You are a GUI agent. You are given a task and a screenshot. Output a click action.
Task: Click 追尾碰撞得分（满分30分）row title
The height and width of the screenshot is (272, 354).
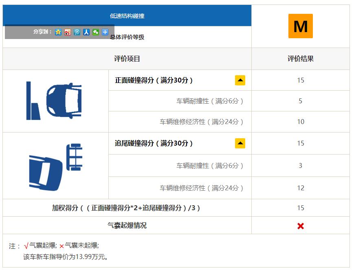click(x=154, y=144)
